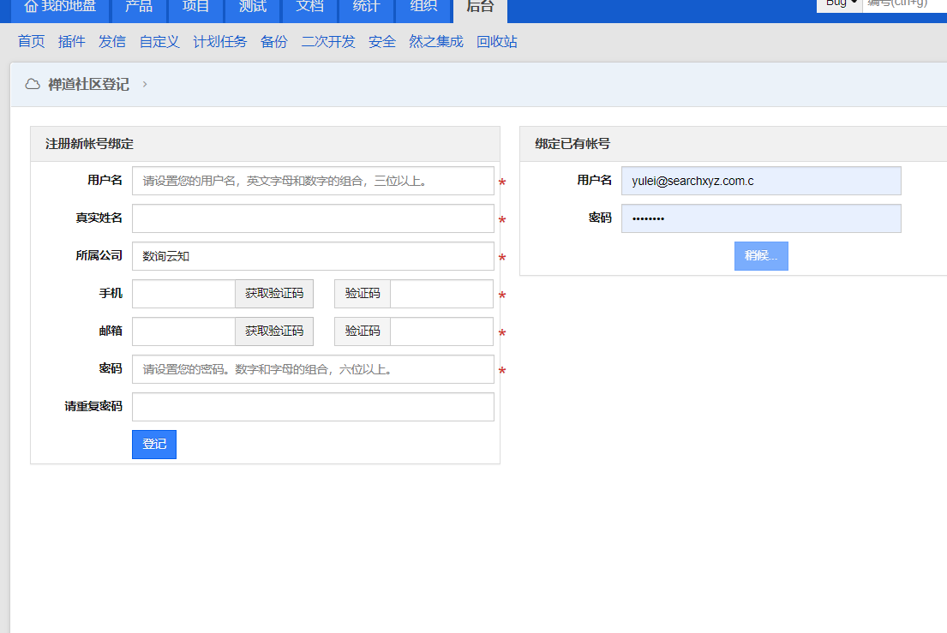Open the Bug search type dropdown
This screenshot has width=947, height=633.
coord(840,3)
